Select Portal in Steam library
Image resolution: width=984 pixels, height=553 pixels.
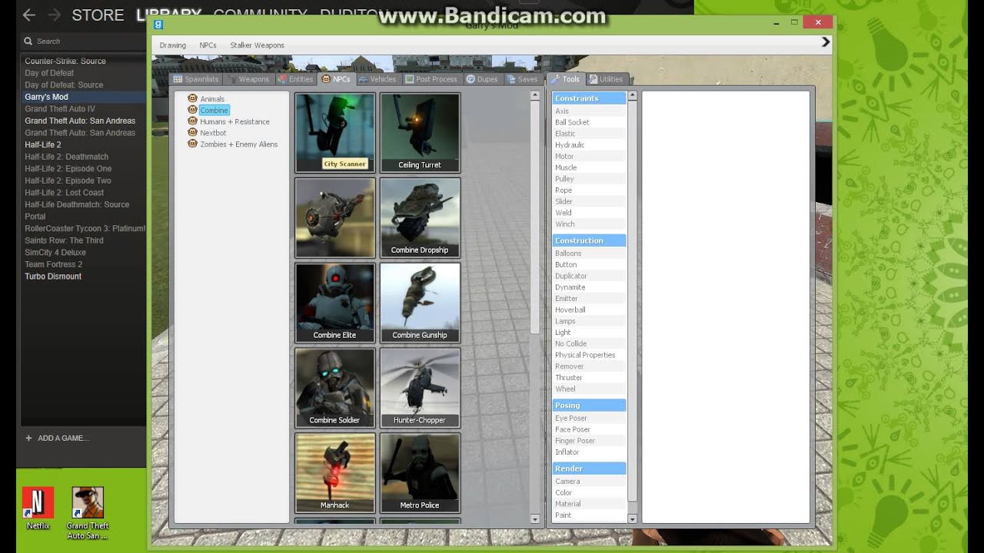point(35,217)
